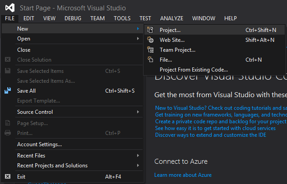Open the EDIT menu
Viewport: 287px width, 184px height.
point(29,18)
